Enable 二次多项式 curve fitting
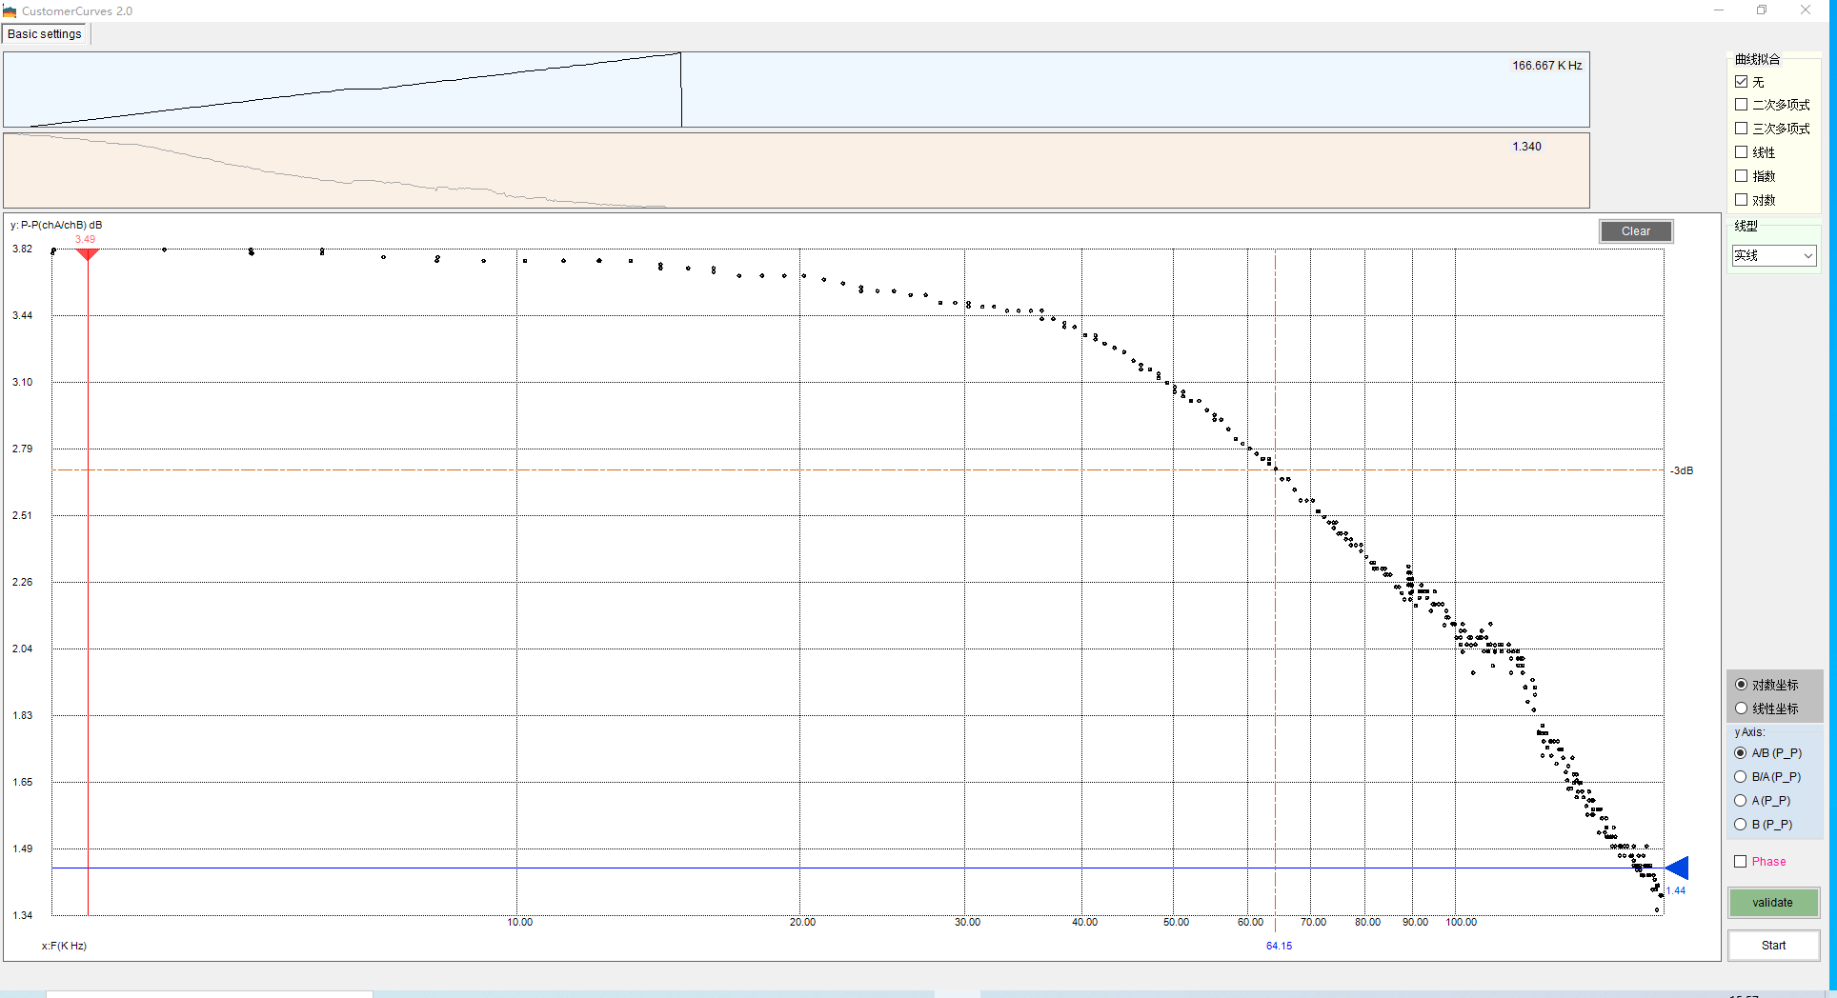The width and height of the screenshot is (1837, 998). point(1742,105)
